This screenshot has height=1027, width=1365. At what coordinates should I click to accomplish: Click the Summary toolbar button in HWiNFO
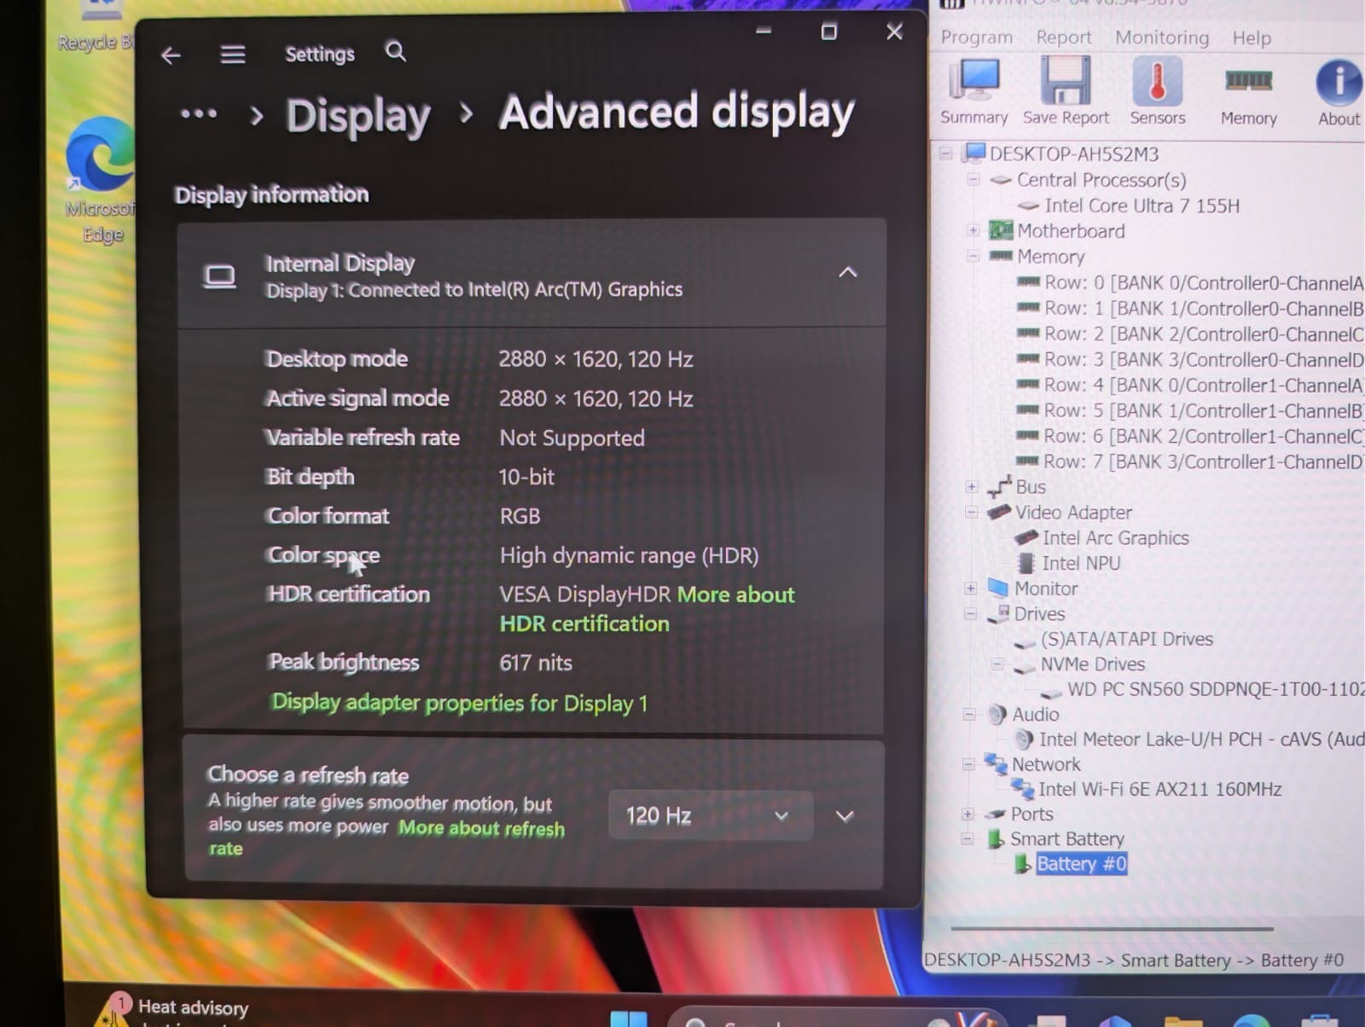point(974,92)
